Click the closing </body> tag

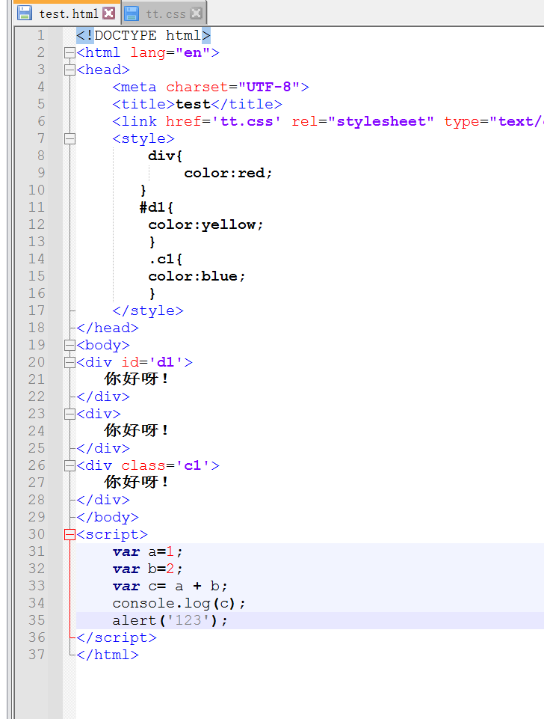click(108, 517)
